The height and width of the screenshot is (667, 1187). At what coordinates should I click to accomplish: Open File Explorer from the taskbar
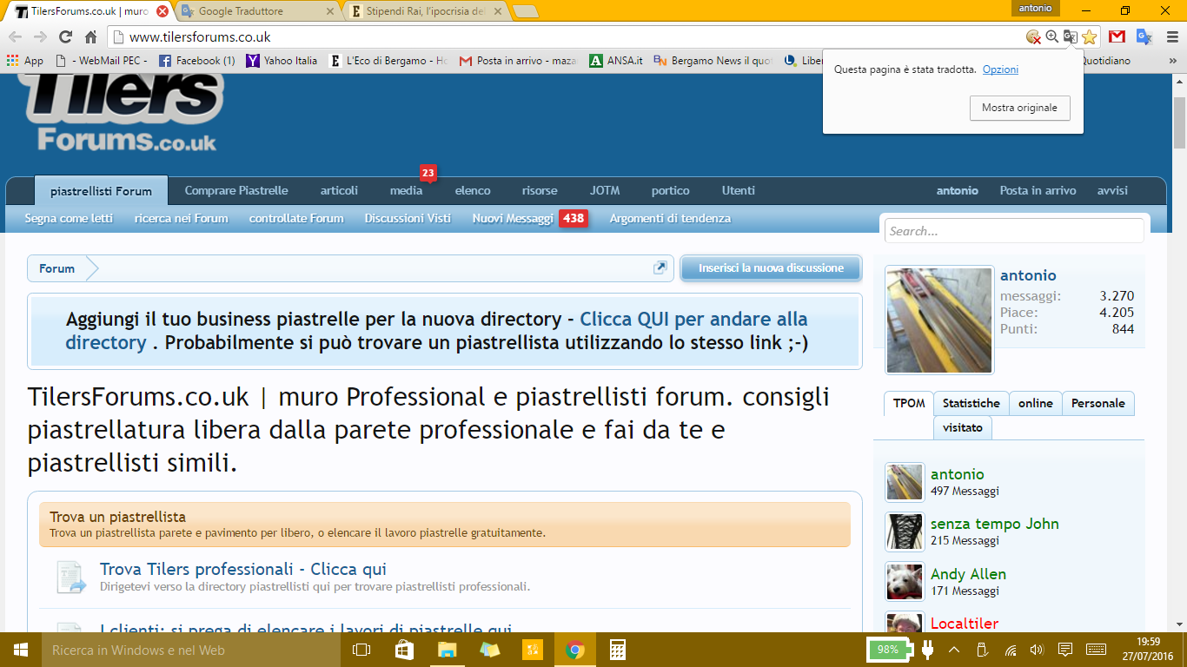(447, 650)
